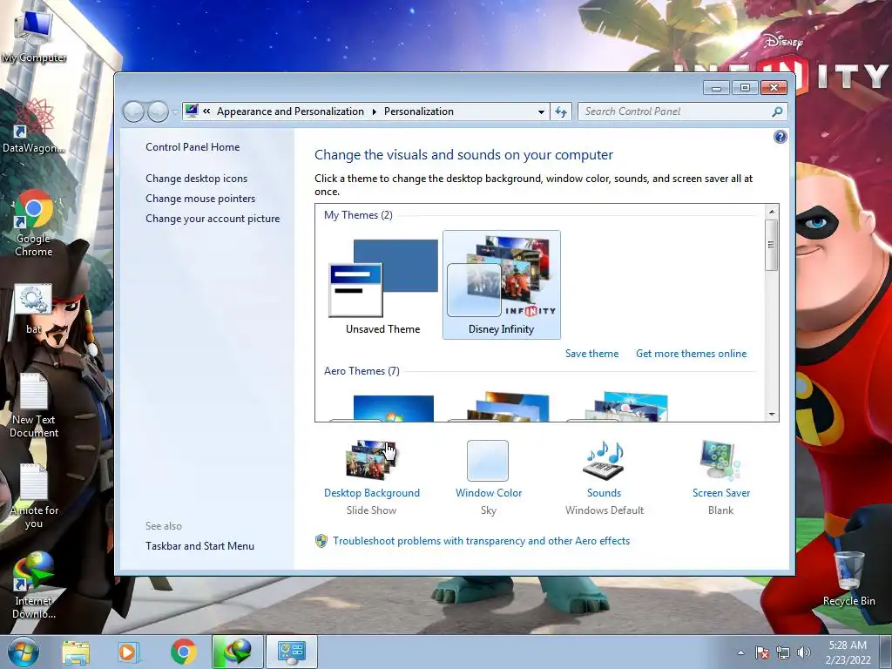
Task: Click the Window Color text link
Action: click(x=488, y=493)
